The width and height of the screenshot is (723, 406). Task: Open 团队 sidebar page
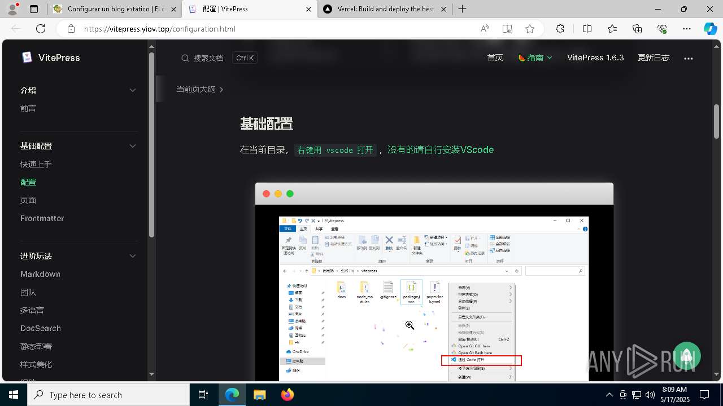28,292
